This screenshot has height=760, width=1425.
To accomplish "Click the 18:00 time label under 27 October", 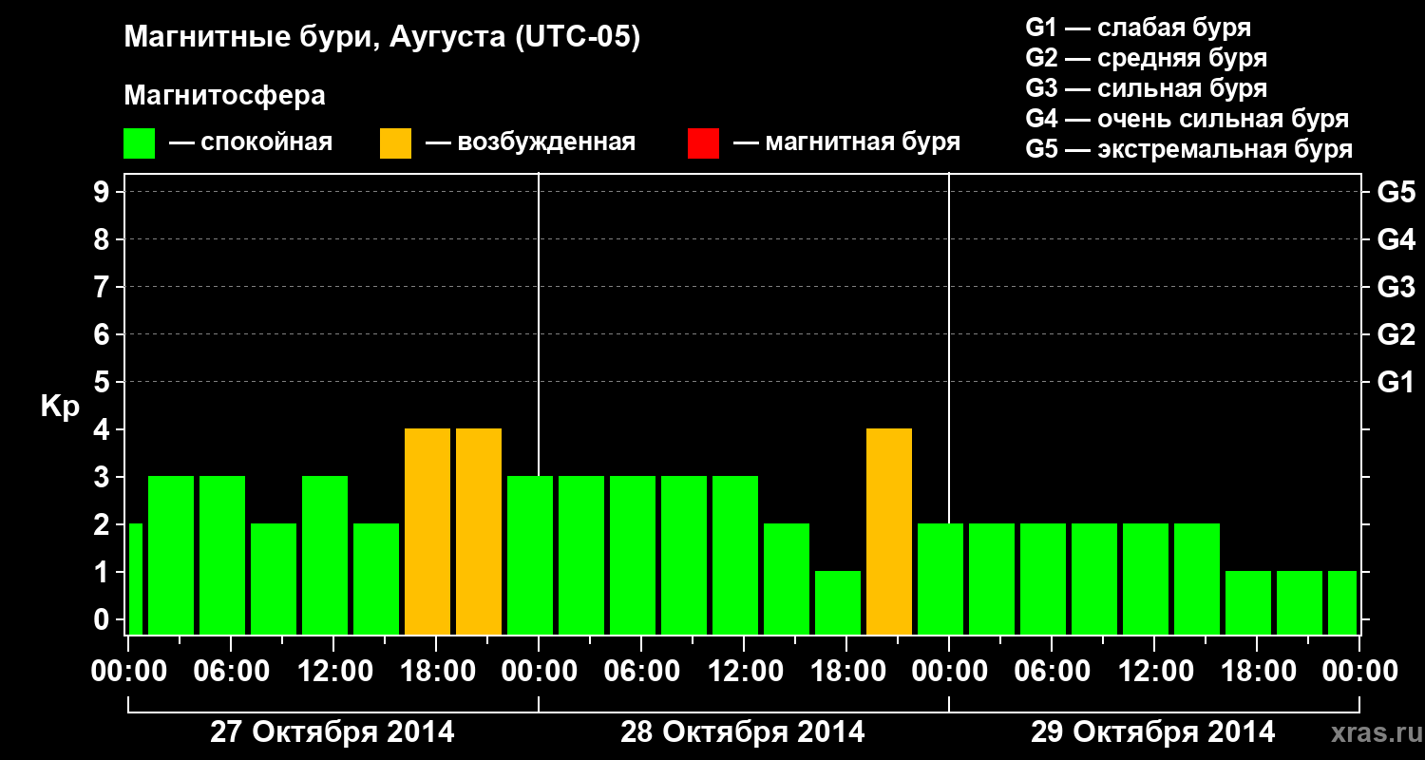I will point(436,671).
